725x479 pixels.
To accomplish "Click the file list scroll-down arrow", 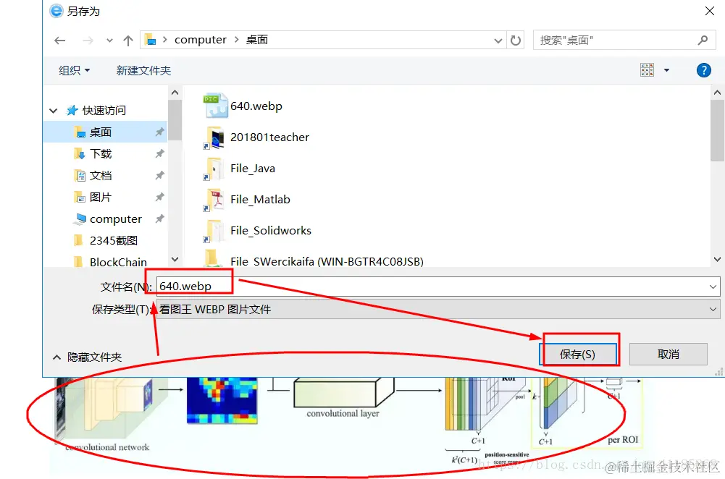I will click(x=717, y=260).
